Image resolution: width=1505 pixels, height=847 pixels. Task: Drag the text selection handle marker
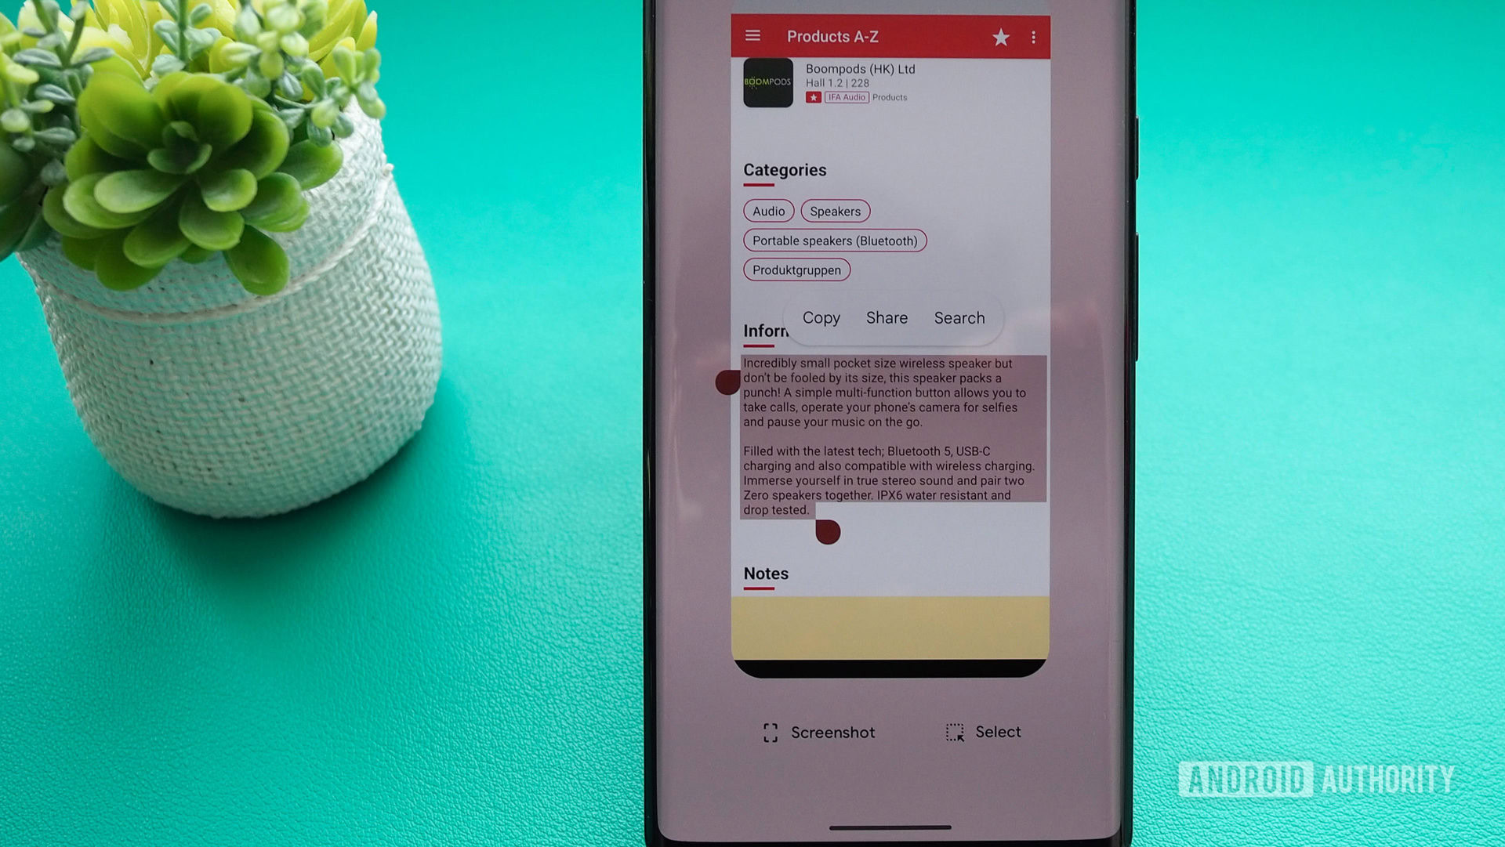[827, 530]
